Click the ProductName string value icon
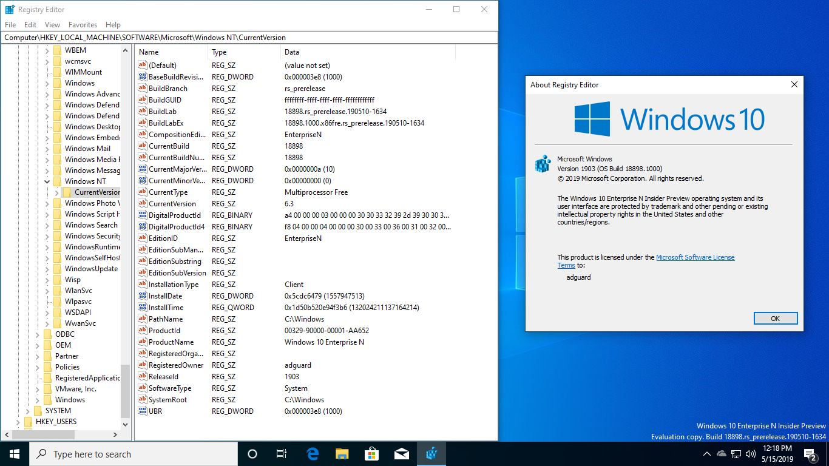 143,342
